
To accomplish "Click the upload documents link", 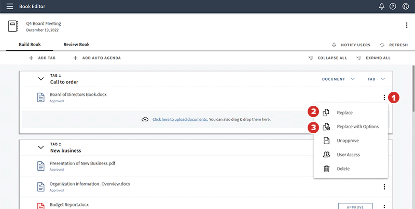I will tap(180, 119).
